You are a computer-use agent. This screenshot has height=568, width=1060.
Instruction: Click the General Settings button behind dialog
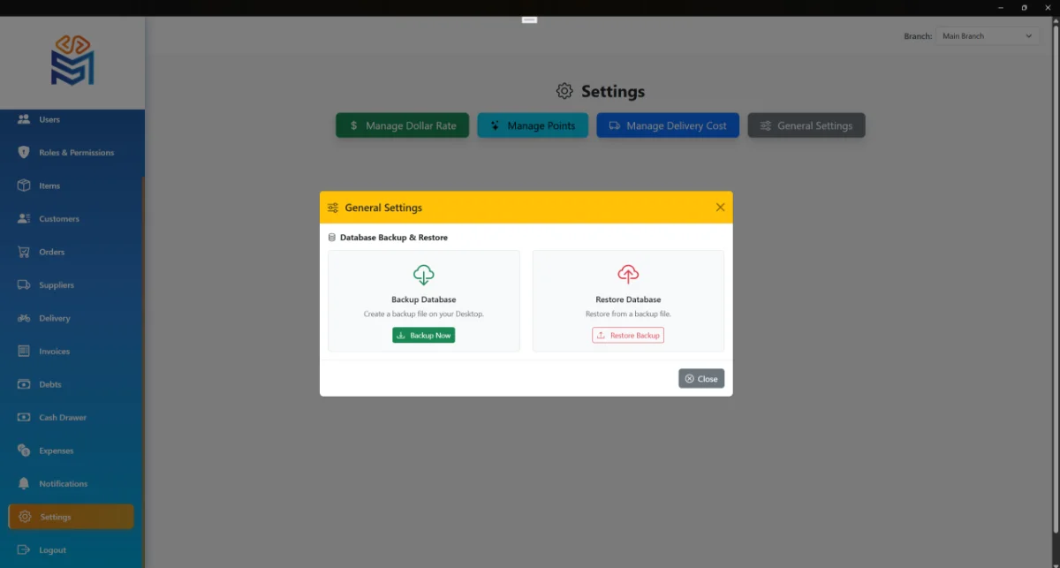click(806, 125)
